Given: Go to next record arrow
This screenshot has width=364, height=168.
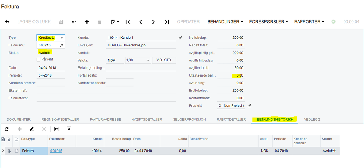Looking at the screenshot, I should click(x=154, y=22).
